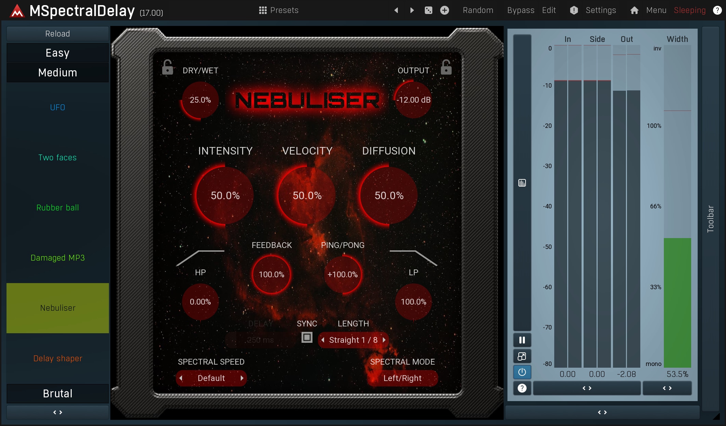
Task: Open the Length Straight 1/8 selector
Action: (x=353, y=340)
